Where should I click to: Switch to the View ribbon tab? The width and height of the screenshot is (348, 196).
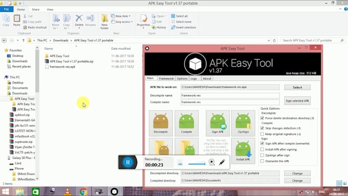tap(50, 10)
